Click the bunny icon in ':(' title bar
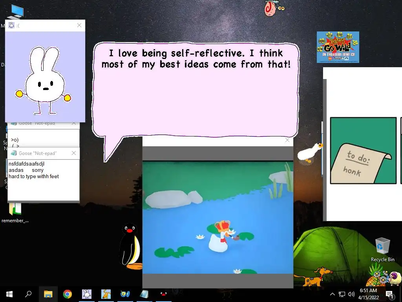402x302 pixels. 11,25
